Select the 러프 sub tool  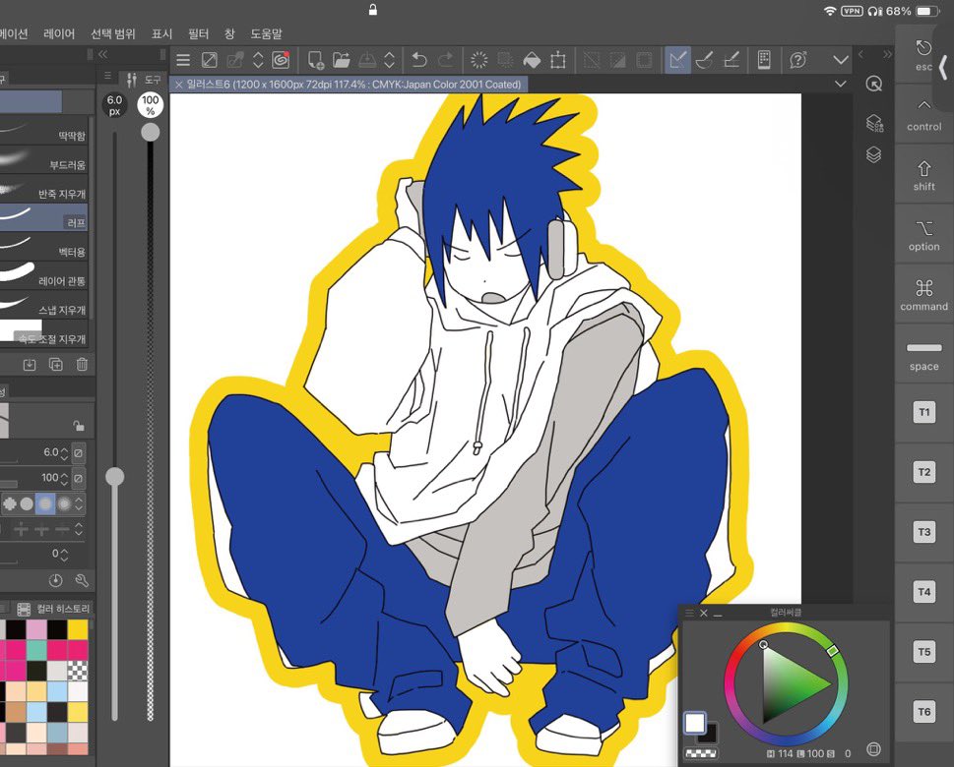click(x=43, y=218)
